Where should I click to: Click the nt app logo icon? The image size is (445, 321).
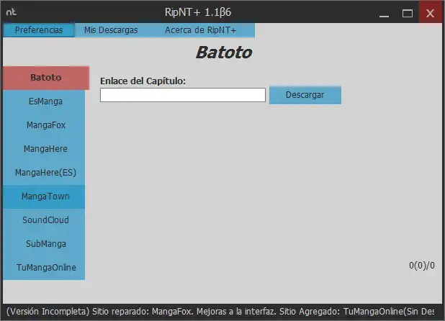tap(12, 12)
